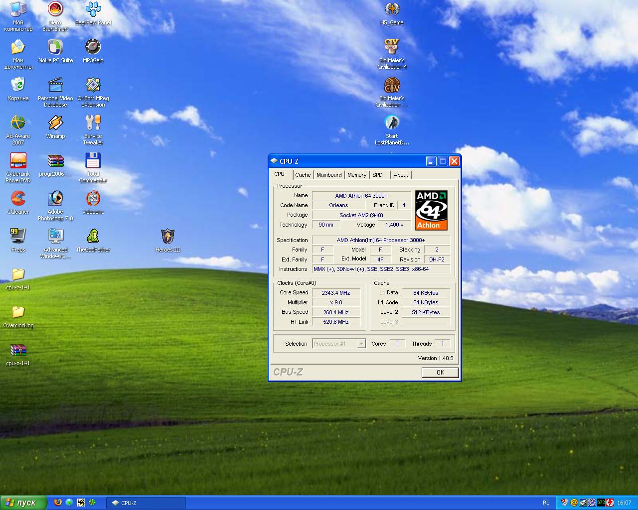
Task: Switch to the Mainboard tab
Action: [x=329, y=175]
